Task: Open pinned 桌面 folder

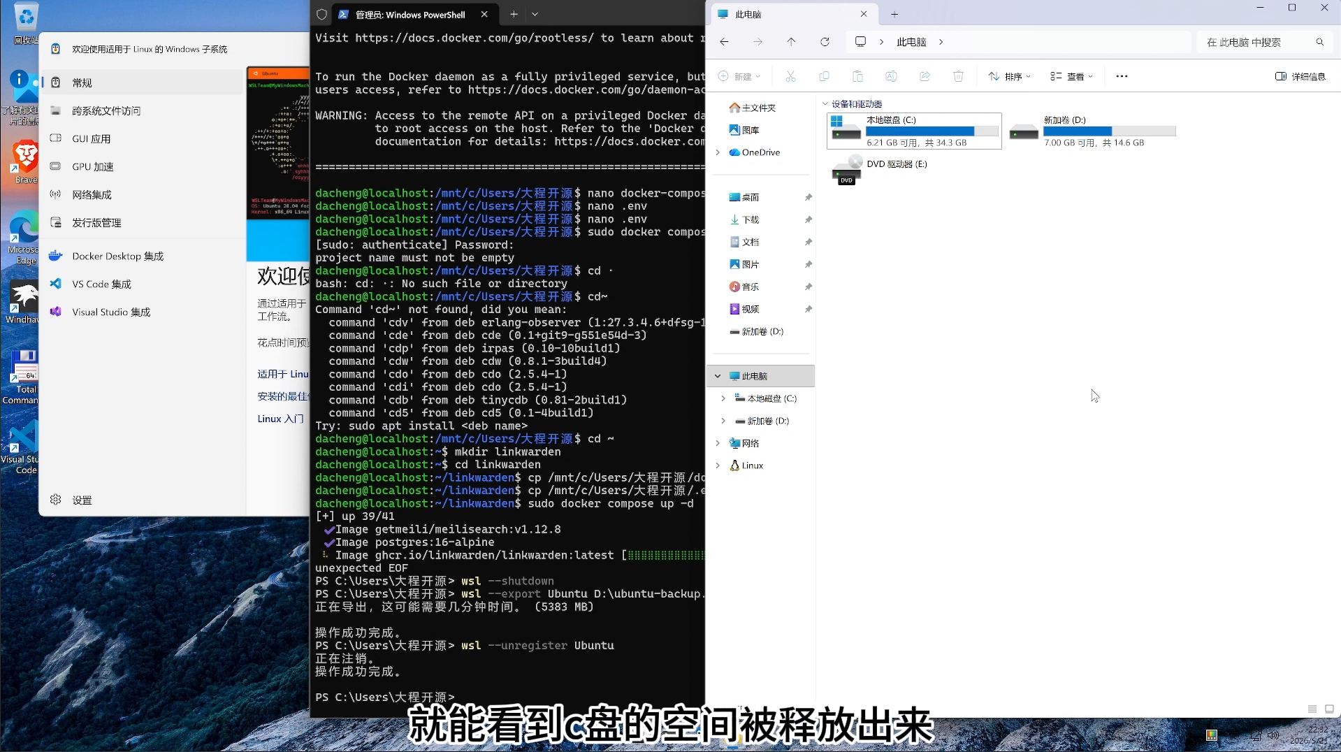Action: (744, 197)
